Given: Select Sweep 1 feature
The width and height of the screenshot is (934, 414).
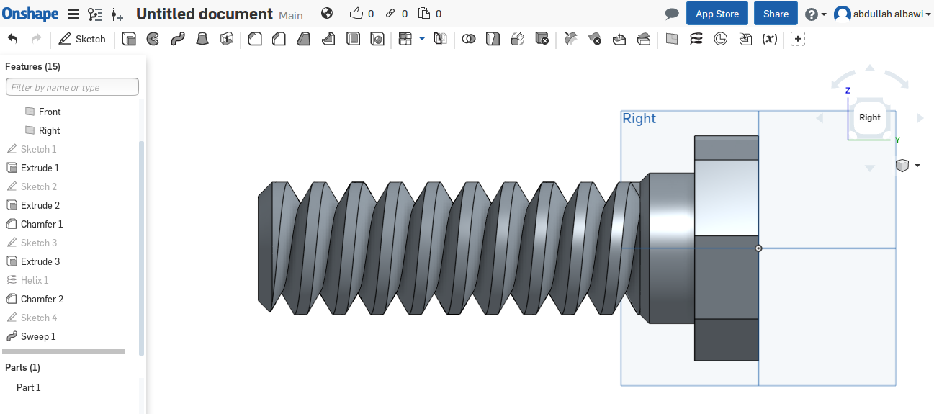Looking at the screenshot, I should [x=37, y=336].
